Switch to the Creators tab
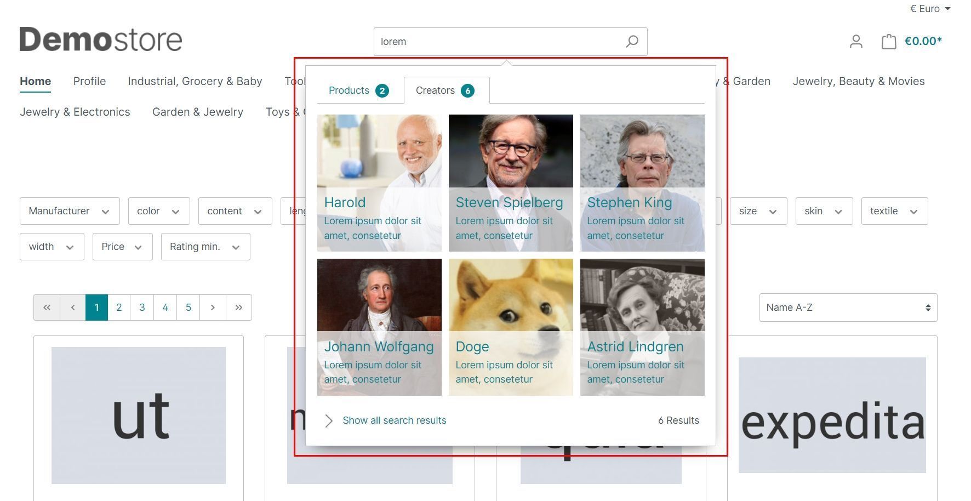The height and width of the screenshot is (501, 971). [x=447, y=90]
